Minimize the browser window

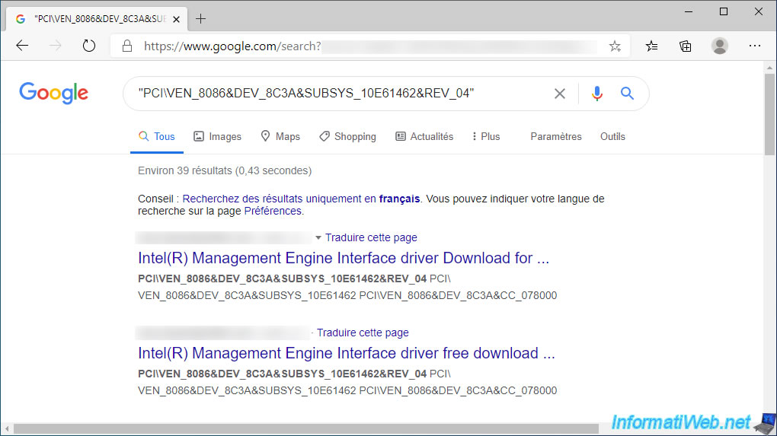[x=689, y=11]
